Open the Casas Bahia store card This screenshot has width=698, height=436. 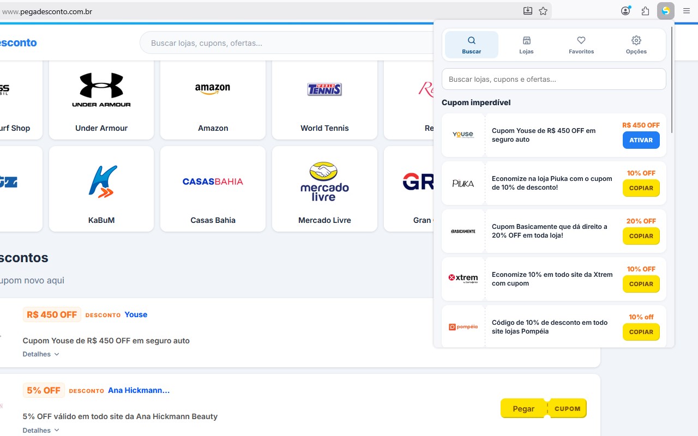point(213,189)
